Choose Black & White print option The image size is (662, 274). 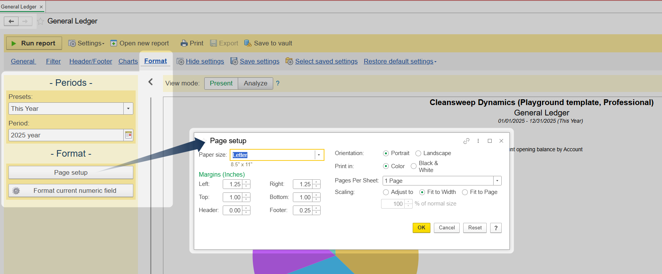click(x=414, y=166)
